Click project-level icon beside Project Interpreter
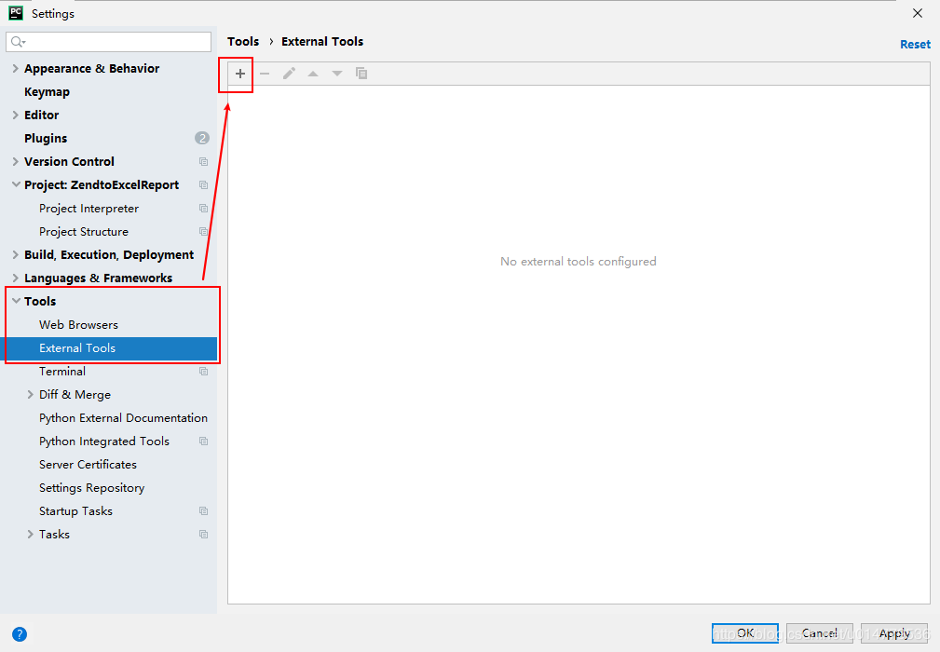The height and width of the screenshot is (652, 940). (x=204, y=209)
